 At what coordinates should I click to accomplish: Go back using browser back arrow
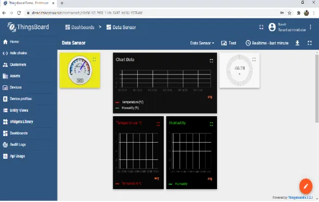(4, 13)
